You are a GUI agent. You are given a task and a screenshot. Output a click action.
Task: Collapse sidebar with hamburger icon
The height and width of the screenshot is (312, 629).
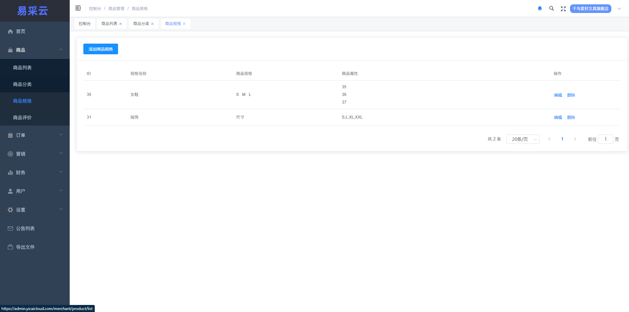click(78, 8)
